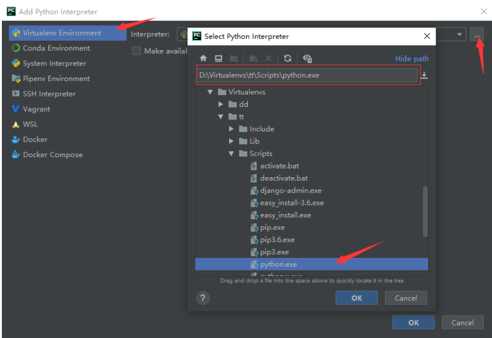Click the delete toolbar icon
Image resolution: width=492 pixels, height=338 pixels.
tap(269, 58)
